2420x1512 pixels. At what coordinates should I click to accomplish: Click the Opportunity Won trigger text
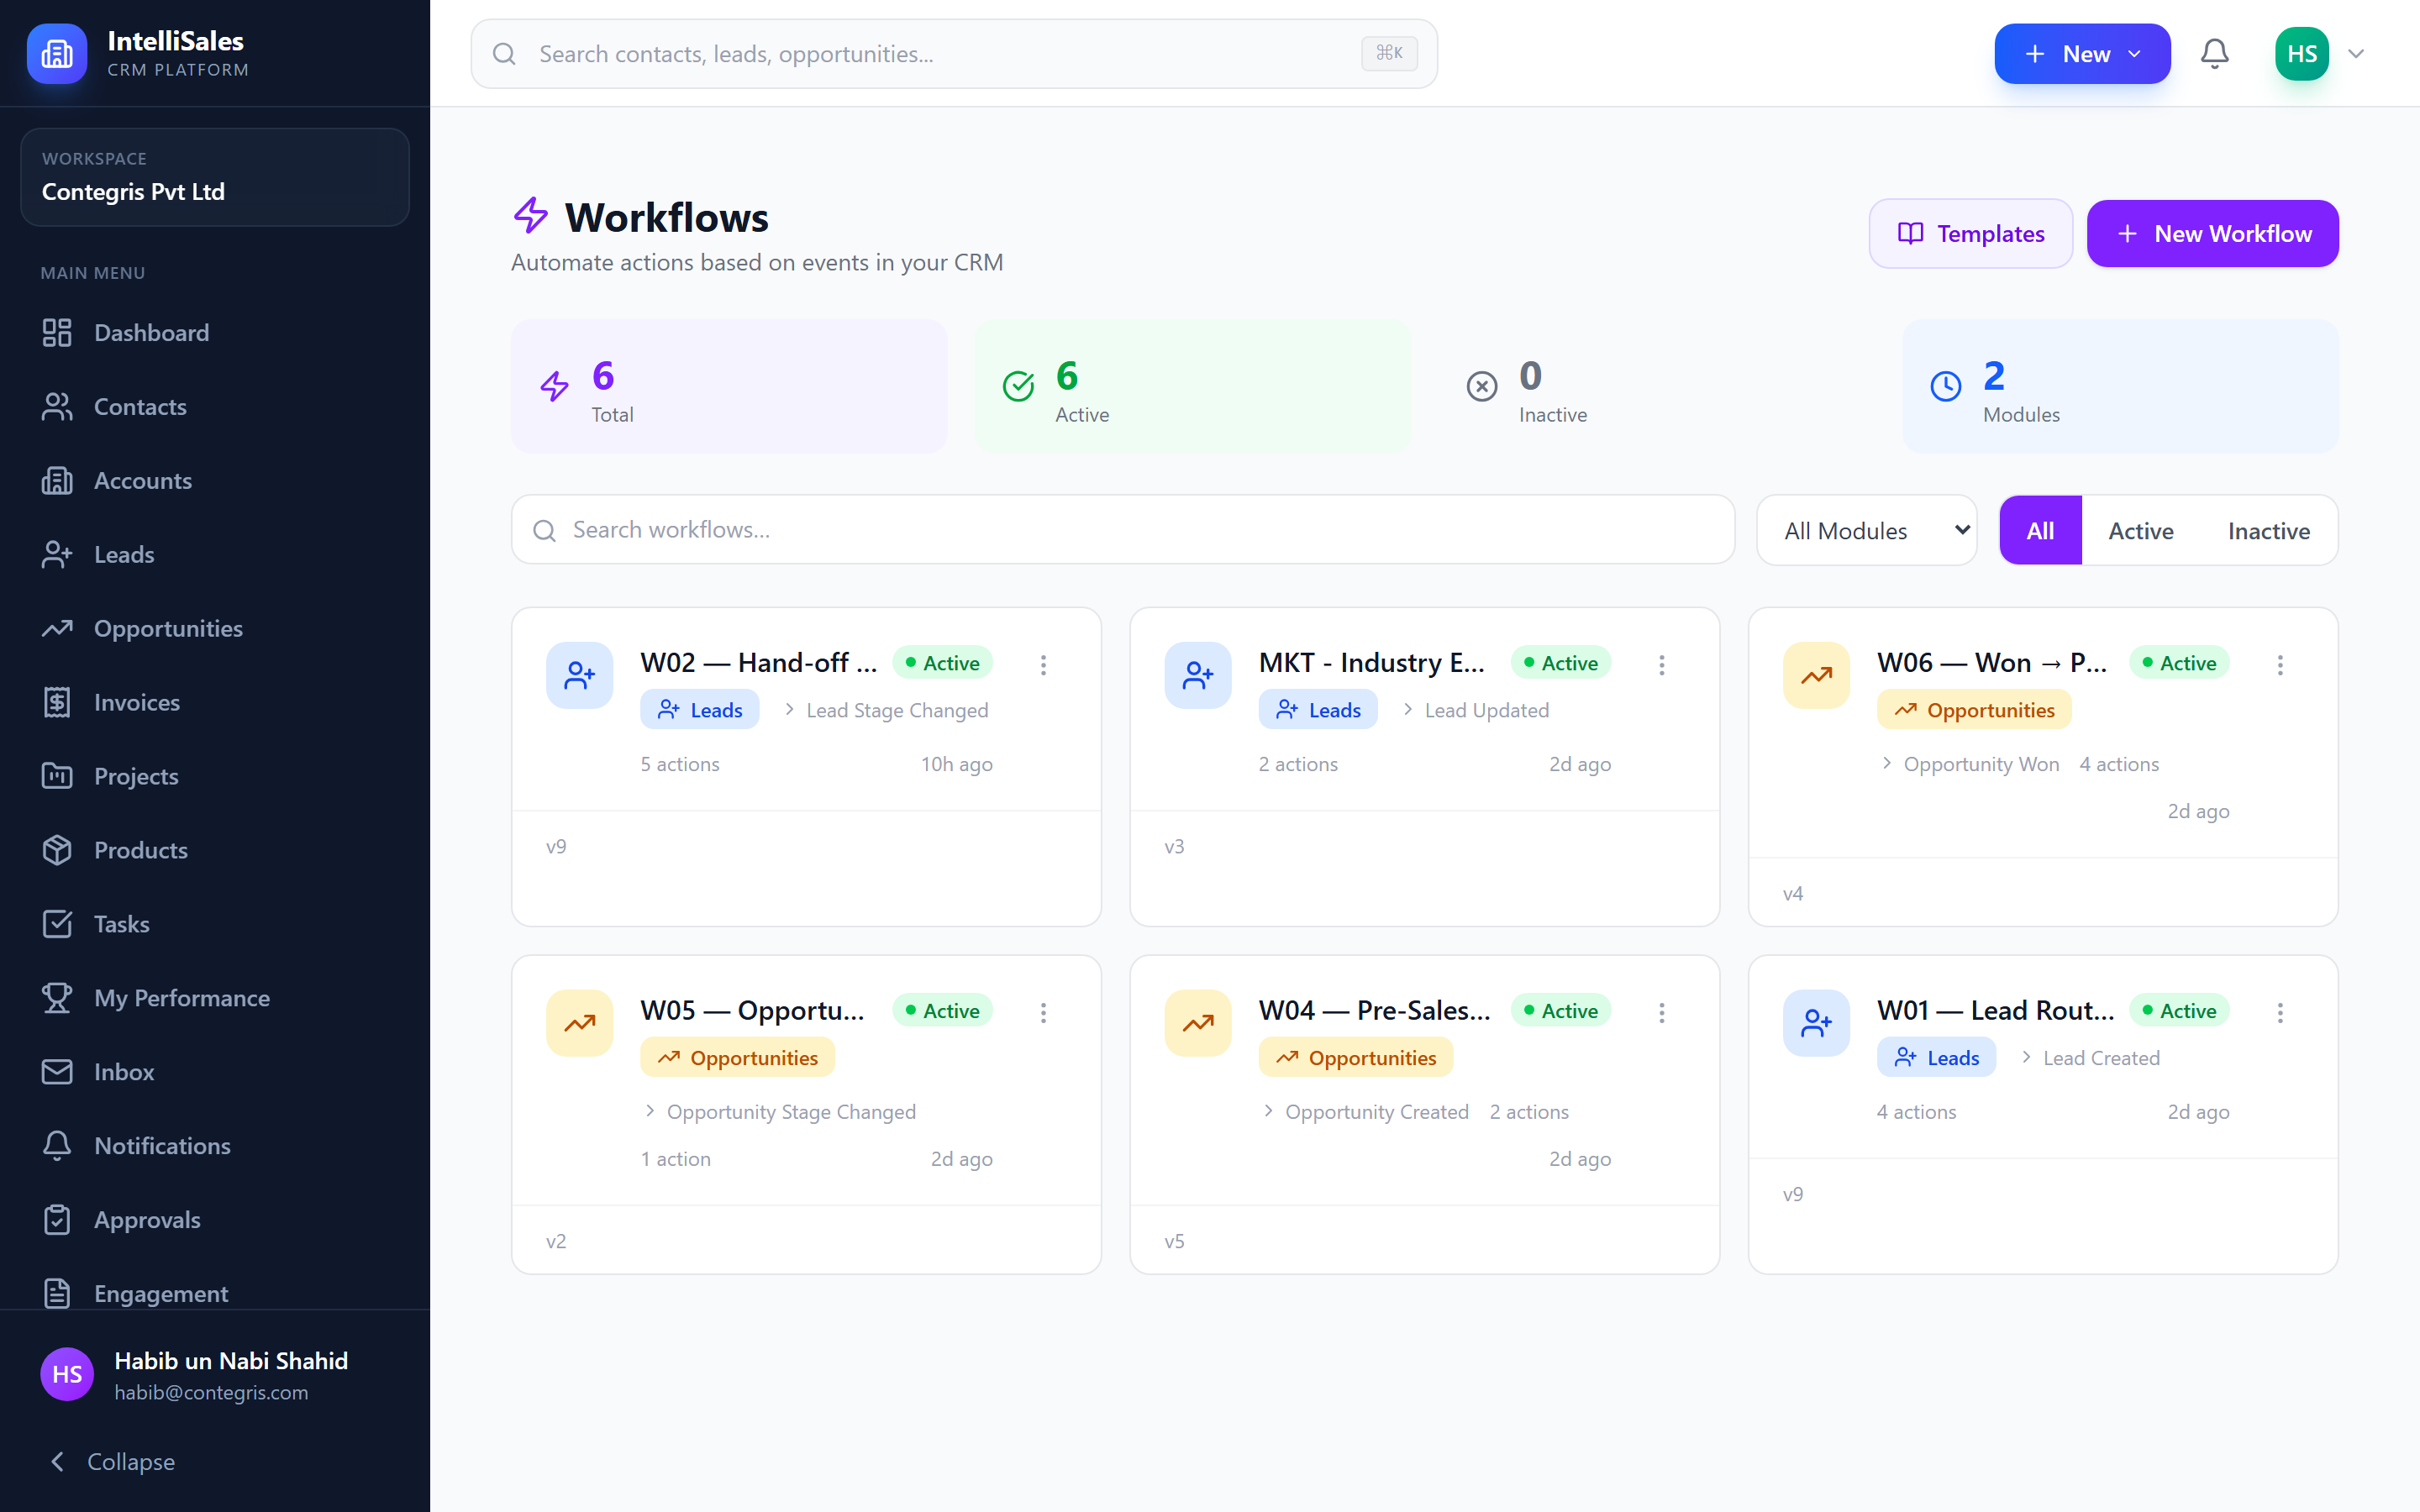coord(1981,764)
